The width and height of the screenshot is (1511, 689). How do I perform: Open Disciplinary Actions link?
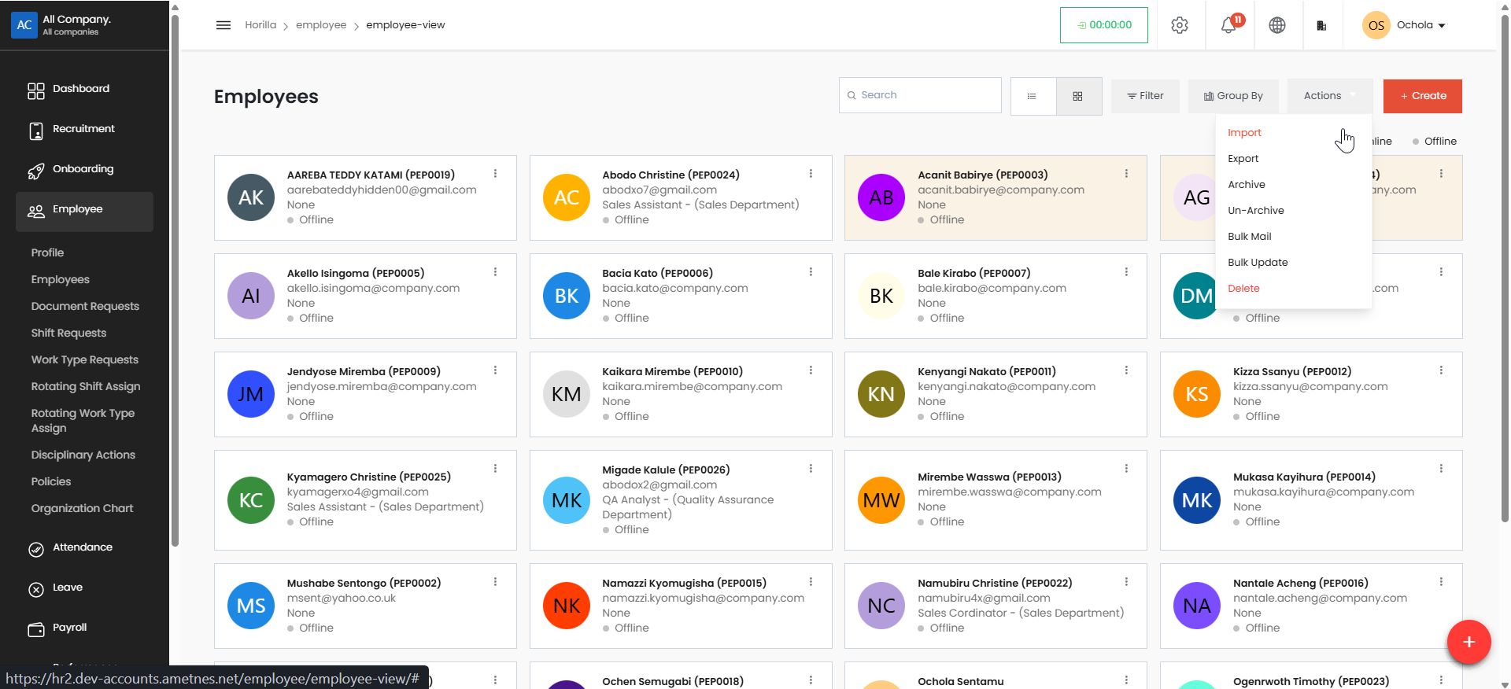pyautogui.click(x=83, y=455)
